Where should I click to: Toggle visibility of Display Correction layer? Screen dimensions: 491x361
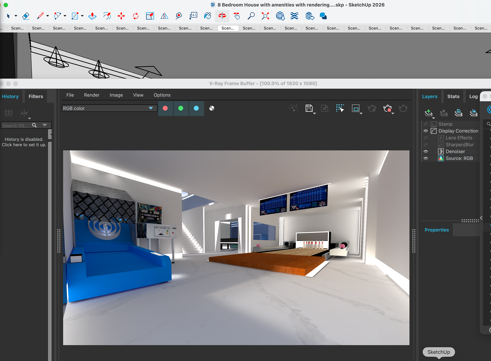coord(426,131)
